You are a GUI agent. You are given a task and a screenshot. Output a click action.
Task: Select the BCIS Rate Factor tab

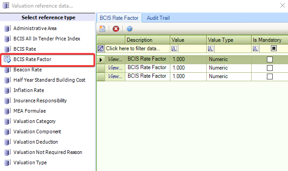coord(119,18)
